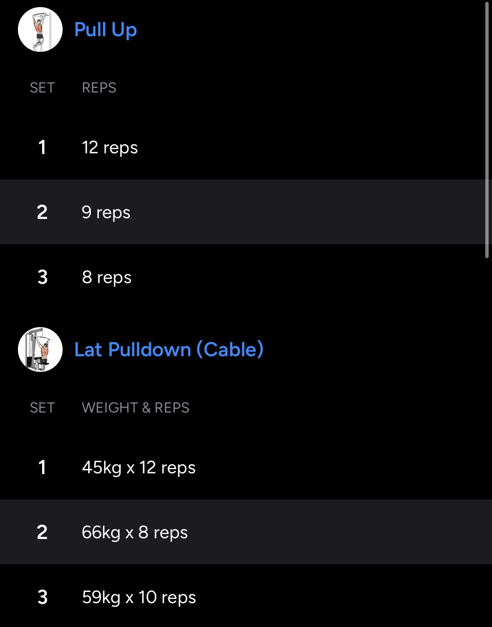
Task: Click the REPS column header
Action: [99, 88]
